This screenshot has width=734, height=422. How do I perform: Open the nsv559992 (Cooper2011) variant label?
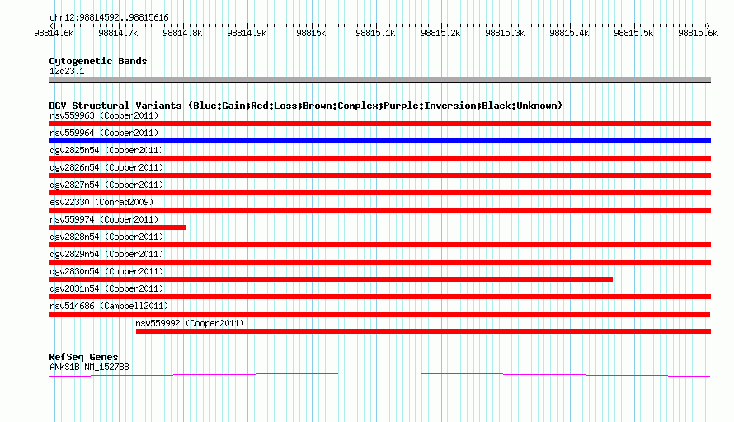coord(190,323)
